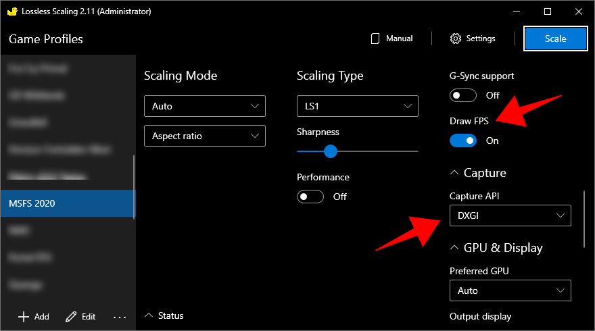Select the MSFS 2020 game profile

[x=68, y=203]
